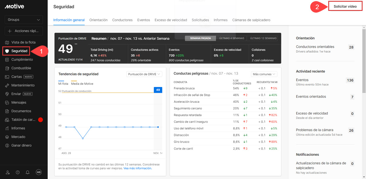Expand the Más comunes dropdown
This screenshot has width=366, height=179.
tap(264, 74)
